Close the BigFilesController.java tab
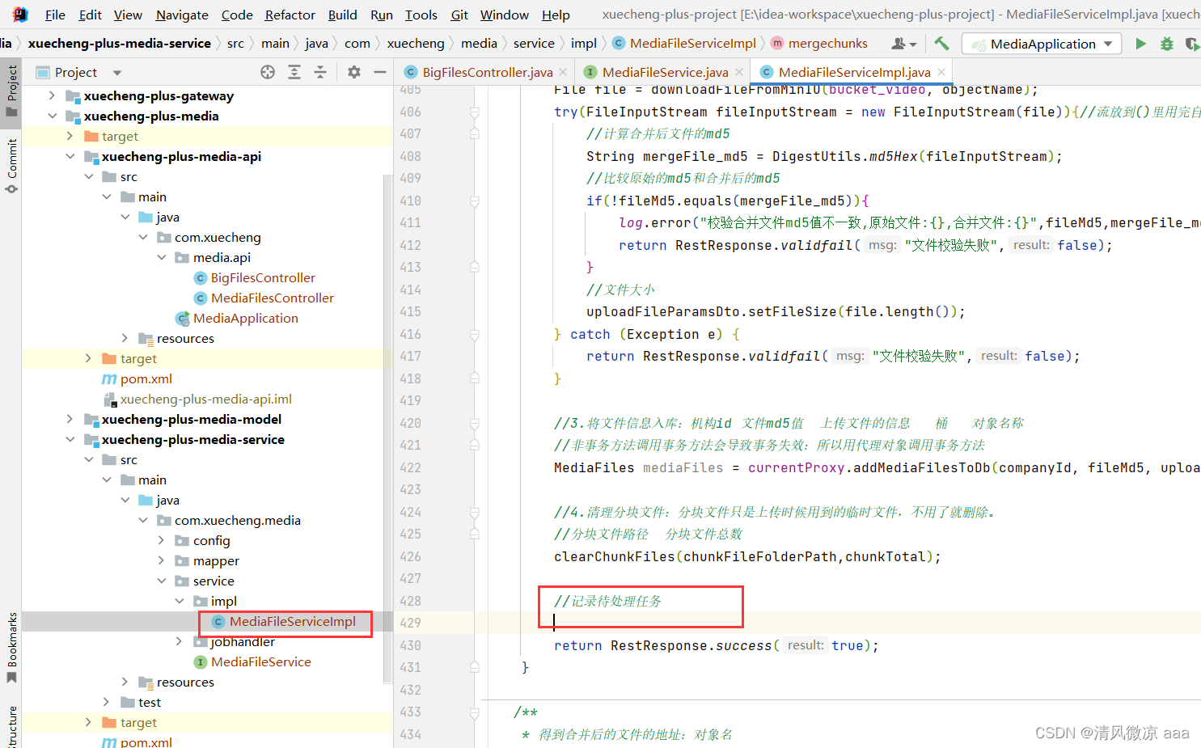The width and height of the screenshot is (1201, 748). pyautogui.click(x=563, y=72)
